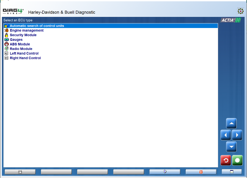Click the down arrow navigation button
Image resolution: width=247 pixels, height=178 pixels.
231,147
